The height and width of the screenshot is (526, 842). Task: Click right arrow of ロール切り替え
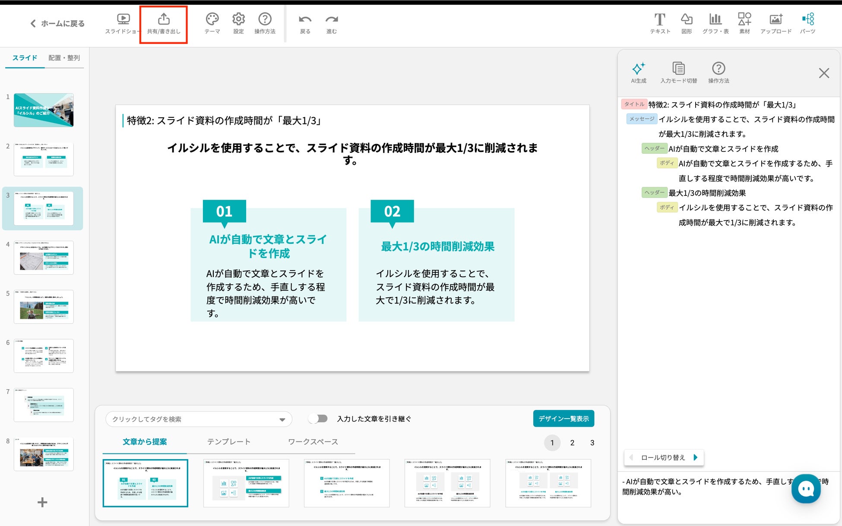(x=696, y=457)
